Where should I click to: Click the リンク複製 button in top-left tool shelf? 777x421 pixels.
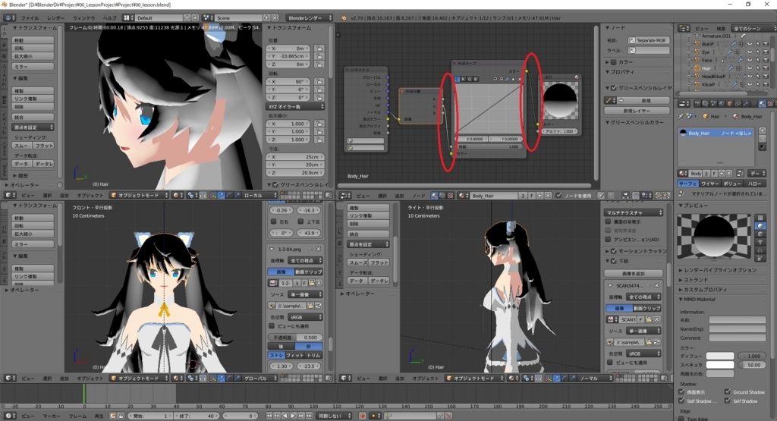[33, 99]
